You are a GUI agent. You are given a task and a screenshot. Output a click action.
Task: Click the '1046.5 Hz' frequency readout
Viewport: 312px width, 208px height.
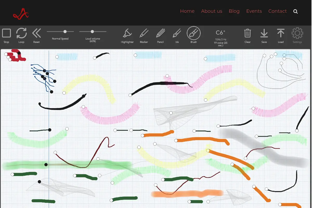tap(220, 40)
